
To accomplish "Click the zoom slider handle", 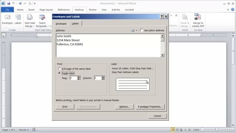I will click(216, 130).
